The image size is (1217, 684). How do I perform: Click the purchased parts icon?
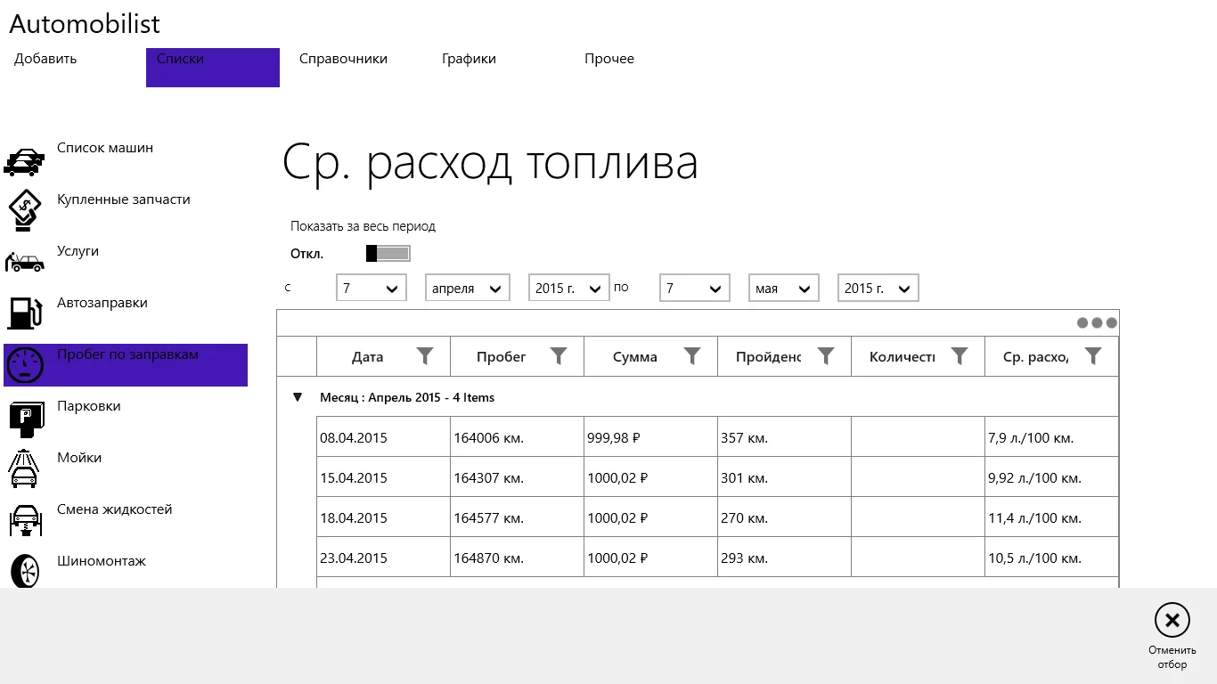click(24, 210)
